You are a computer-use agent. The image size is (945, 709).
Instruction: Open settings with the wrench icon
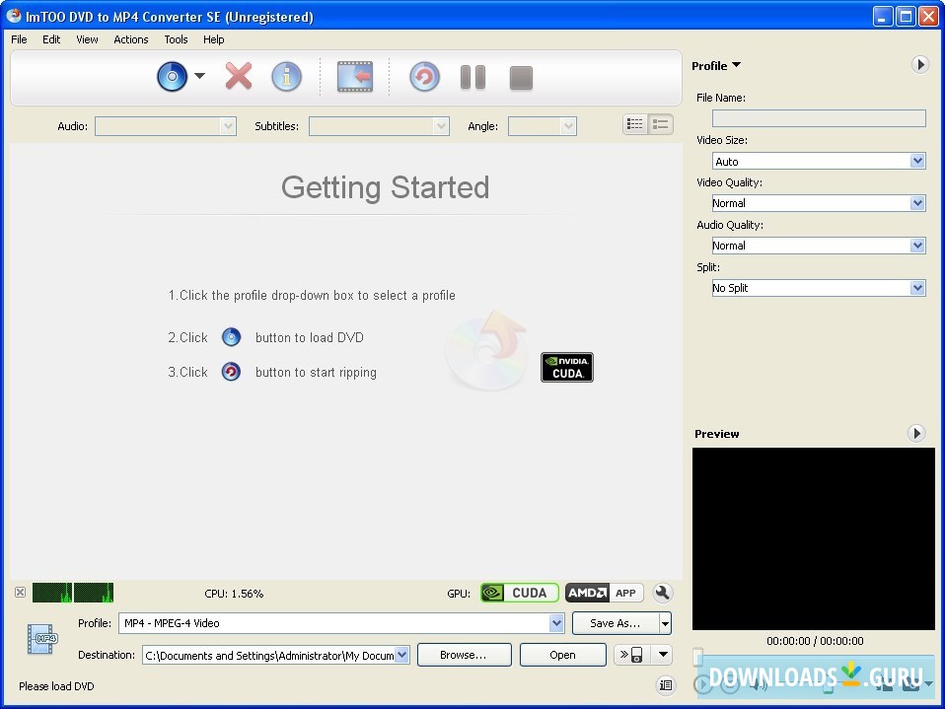coord(663,593)
